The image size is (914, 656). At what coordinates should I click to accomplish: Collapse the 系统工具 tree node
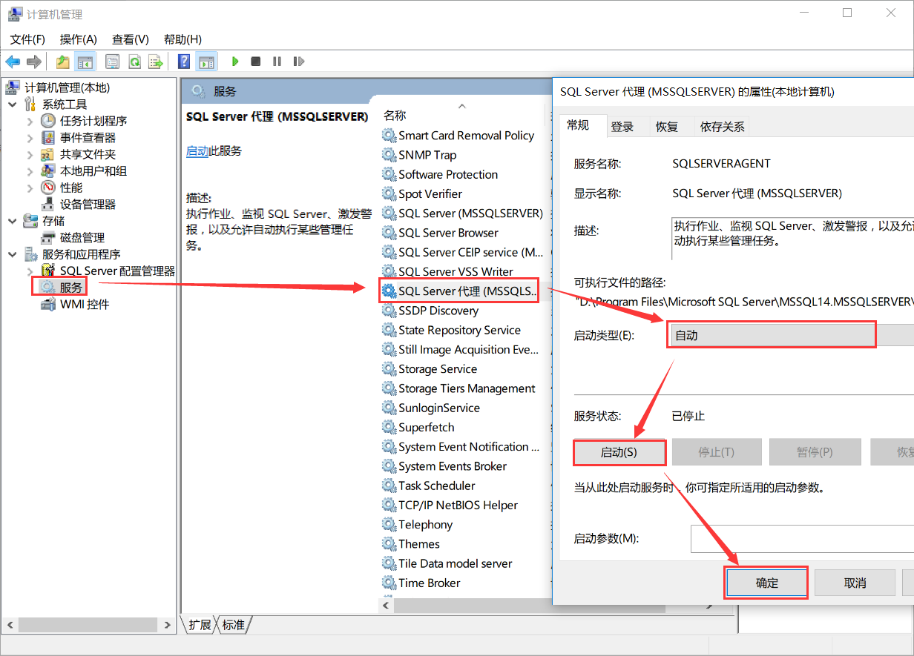click(13, 105)
